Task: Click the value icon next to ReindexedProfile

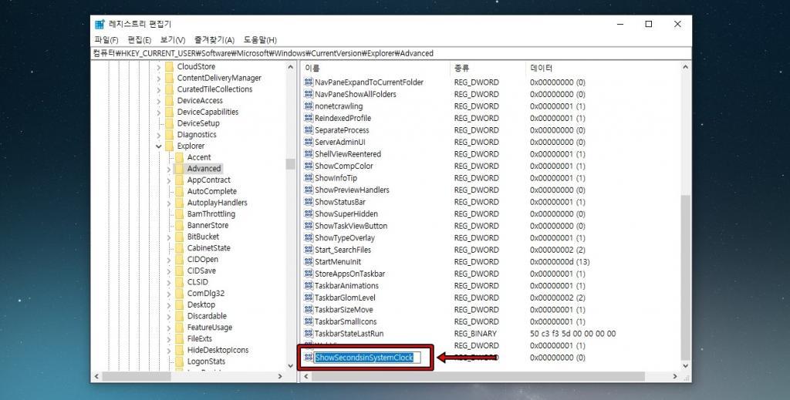Action: tap(309, 118)
